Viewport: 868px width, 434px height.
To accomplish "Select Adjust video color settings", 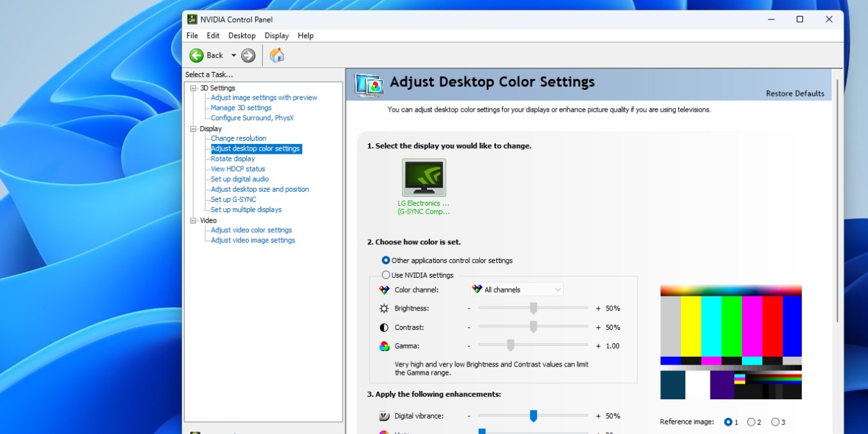I will (x=251, y=230).
